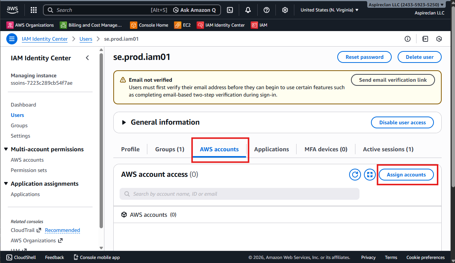Go to IAM Identity Center breadcrumb link
The image size is (455, 263).
coord(45,39)
